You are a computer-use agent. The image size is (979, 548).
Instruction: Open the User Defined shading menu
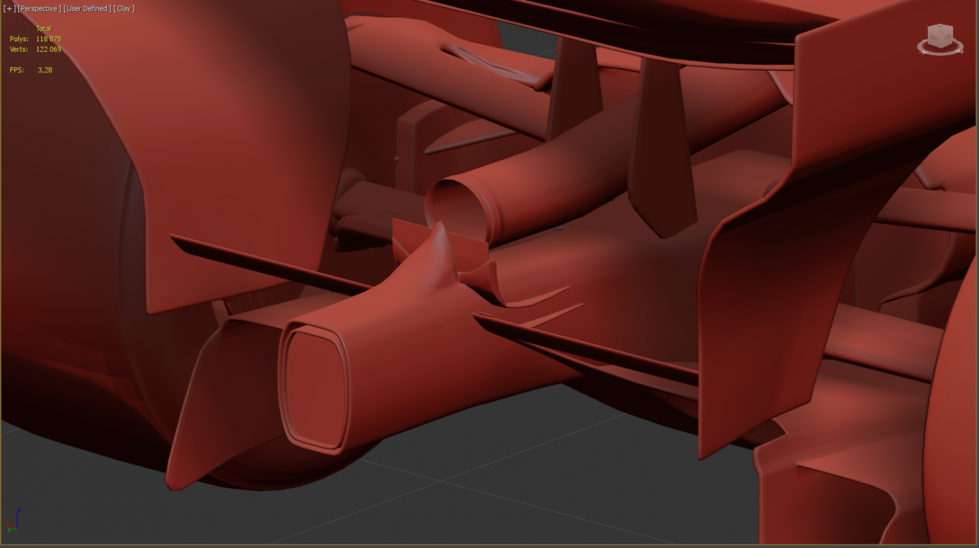(87, 8)
